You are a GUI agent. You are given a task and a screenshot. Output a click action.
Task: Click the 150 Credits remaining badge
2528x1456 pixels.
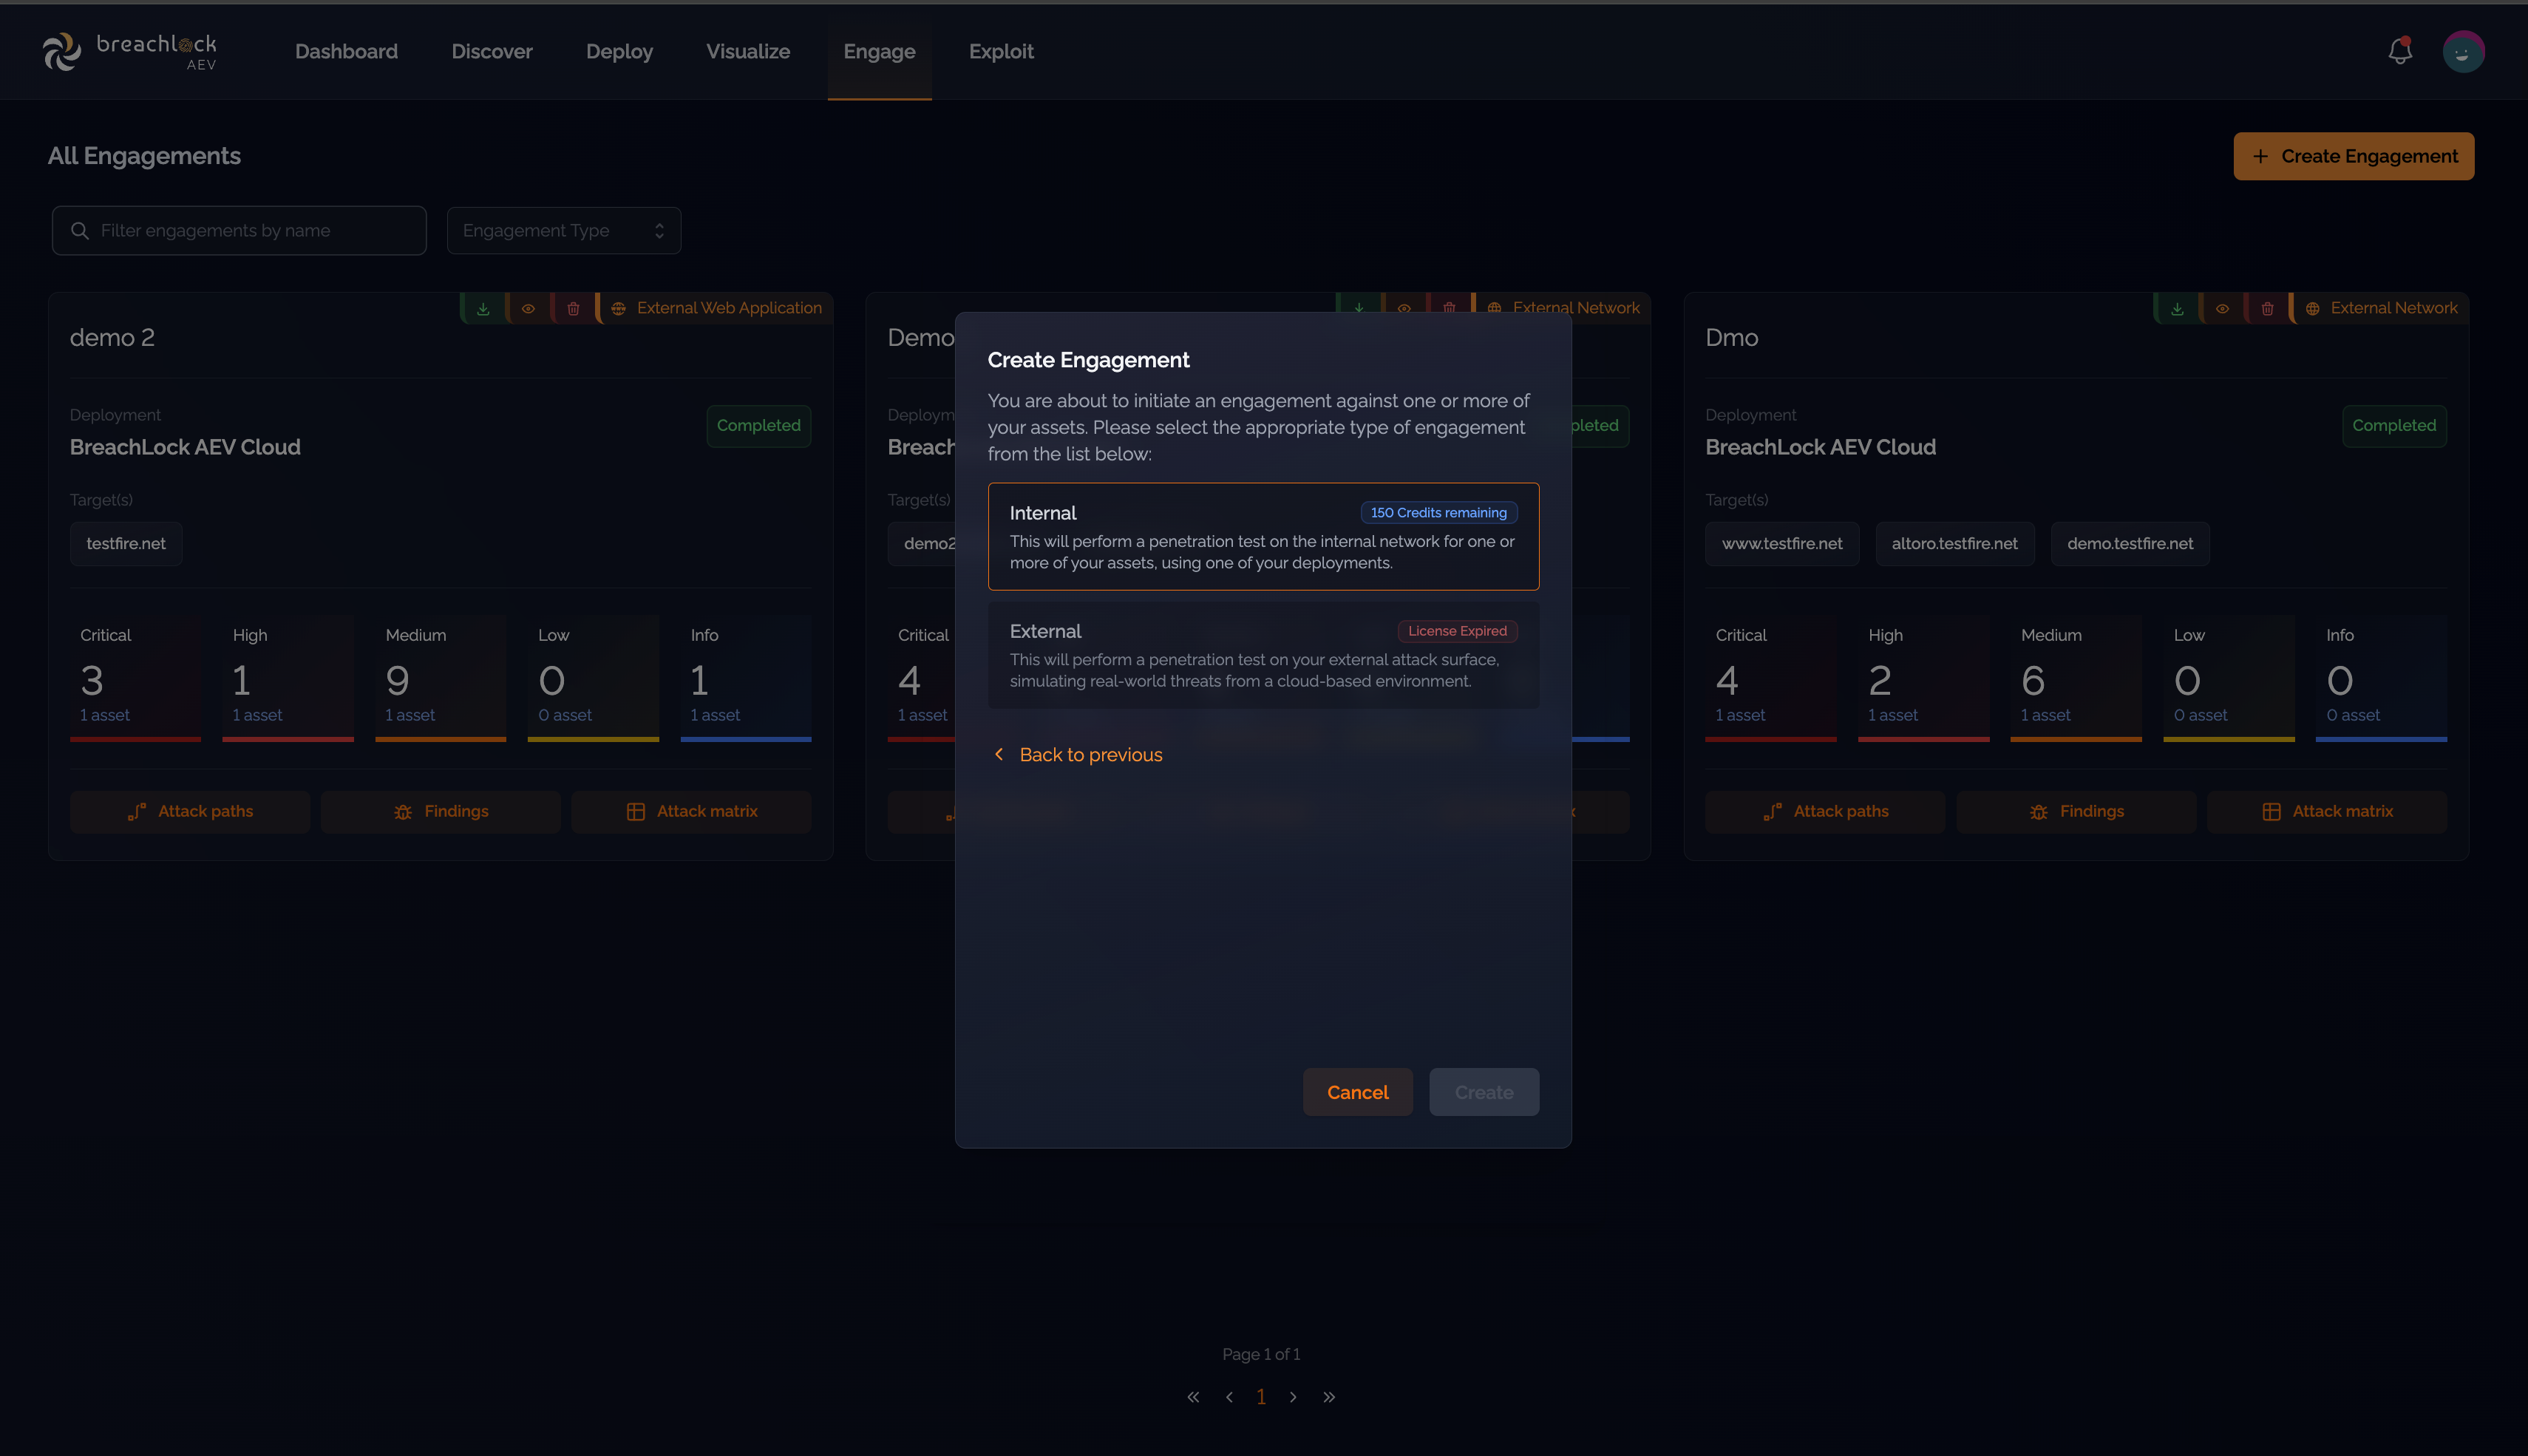point(1438,513)
